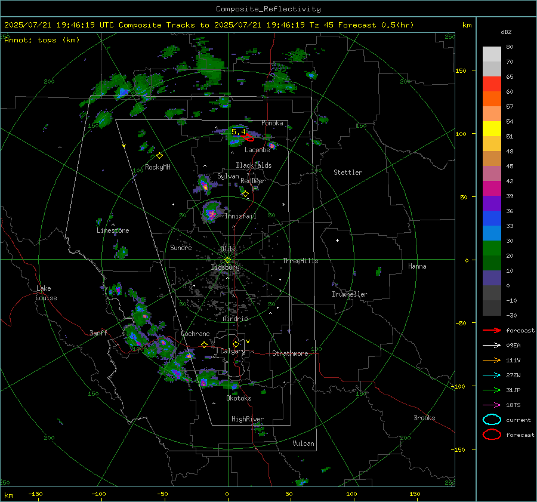Viewport: 537px width, 502px height.
Task: Select the orange 57-60 dBZ color swatch
Action: (x=492, y=99)
